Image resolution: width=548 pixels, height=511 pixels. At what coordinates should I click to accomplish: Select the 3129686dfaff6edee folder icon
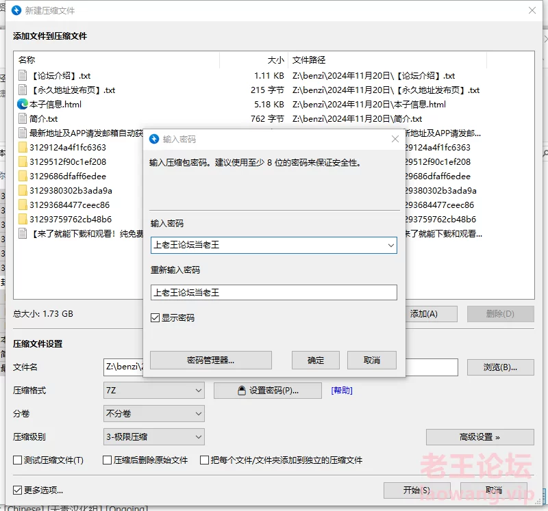(23, 176)
